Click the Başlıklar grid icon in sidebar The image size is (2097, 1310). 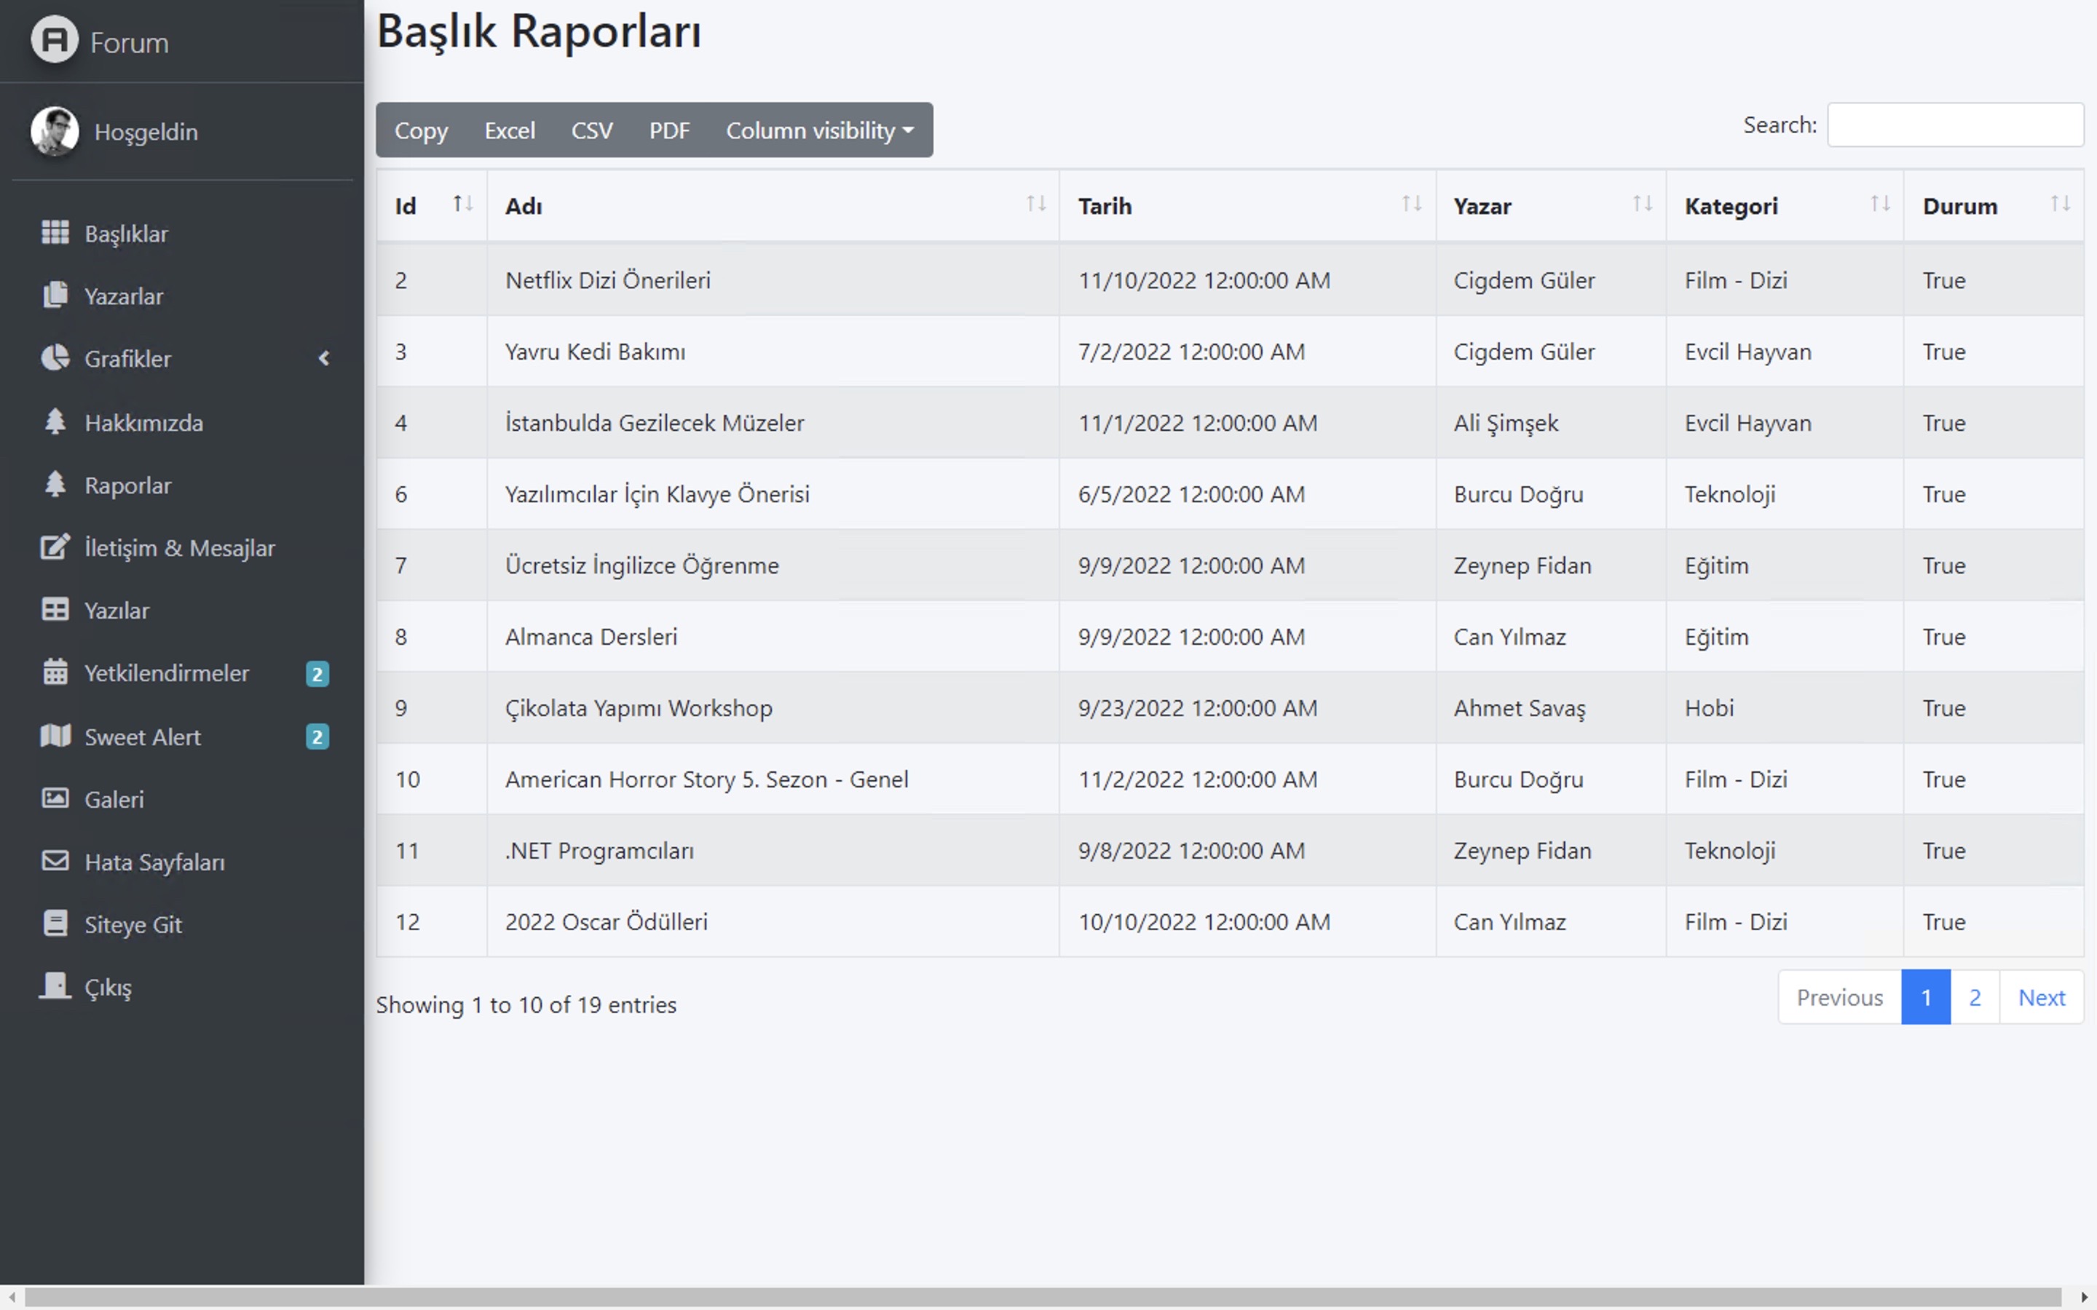click(x=55, y=232)
